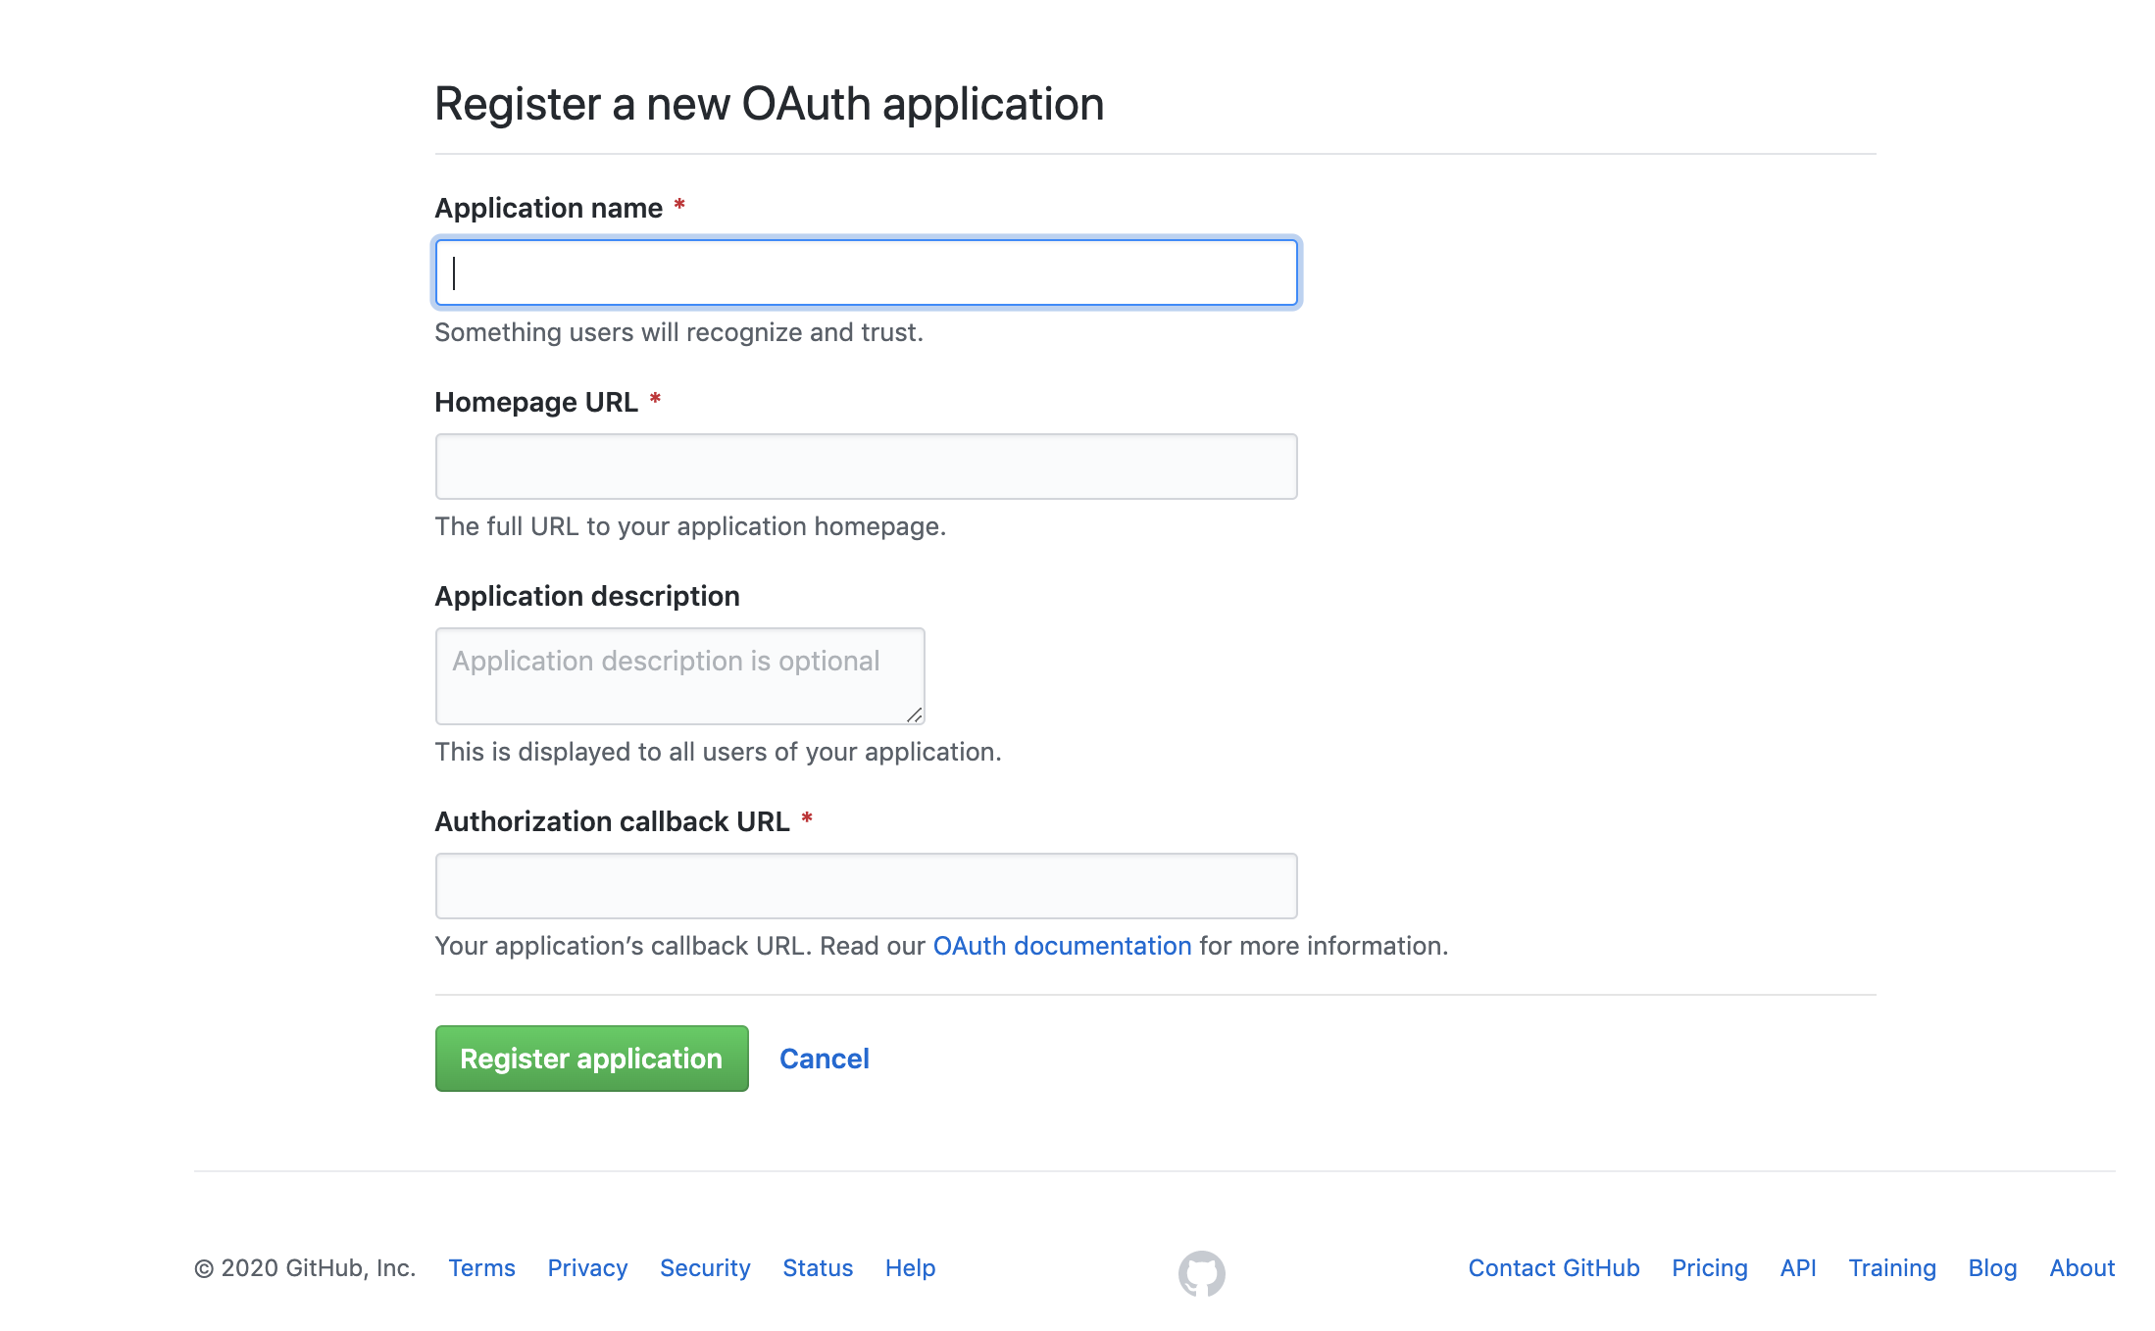Open the OAuth documentation link
The height and width of the screenshot is (1331, 2155).
[1062, 946]
